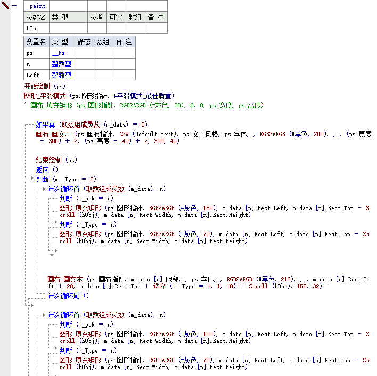Click the 备注 header in the variable table

124,42
